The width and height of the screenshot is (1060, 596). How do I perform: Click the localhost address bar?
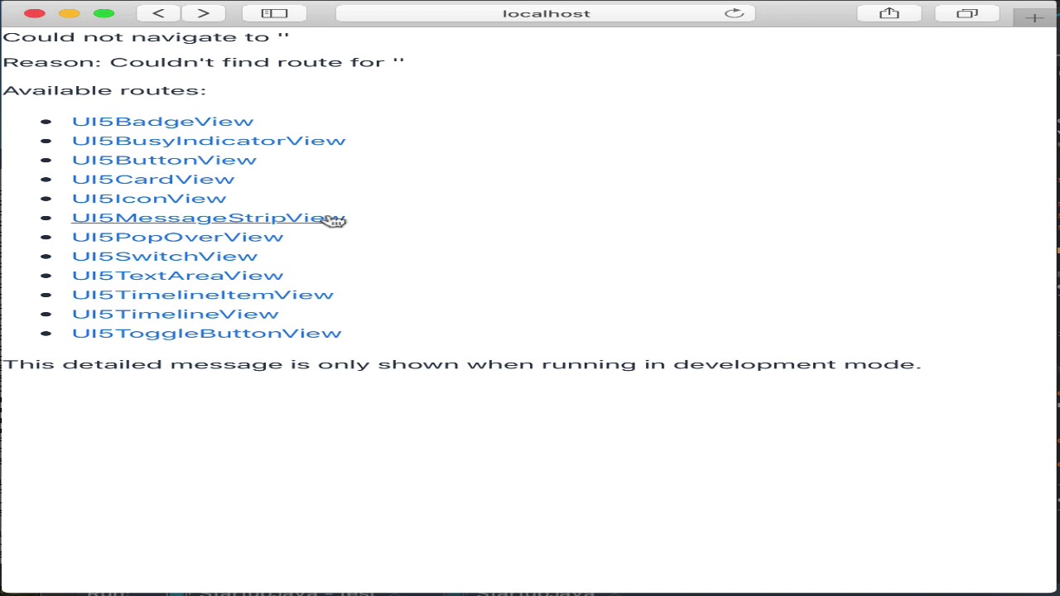(x=546, y=13)
